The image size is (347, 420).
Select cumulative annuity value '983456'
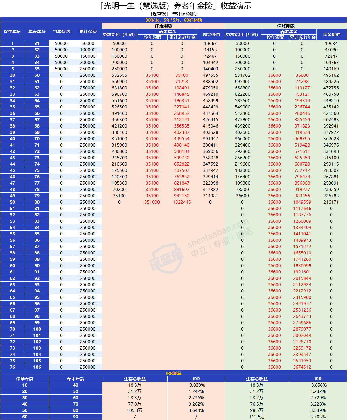coord(302,196)
